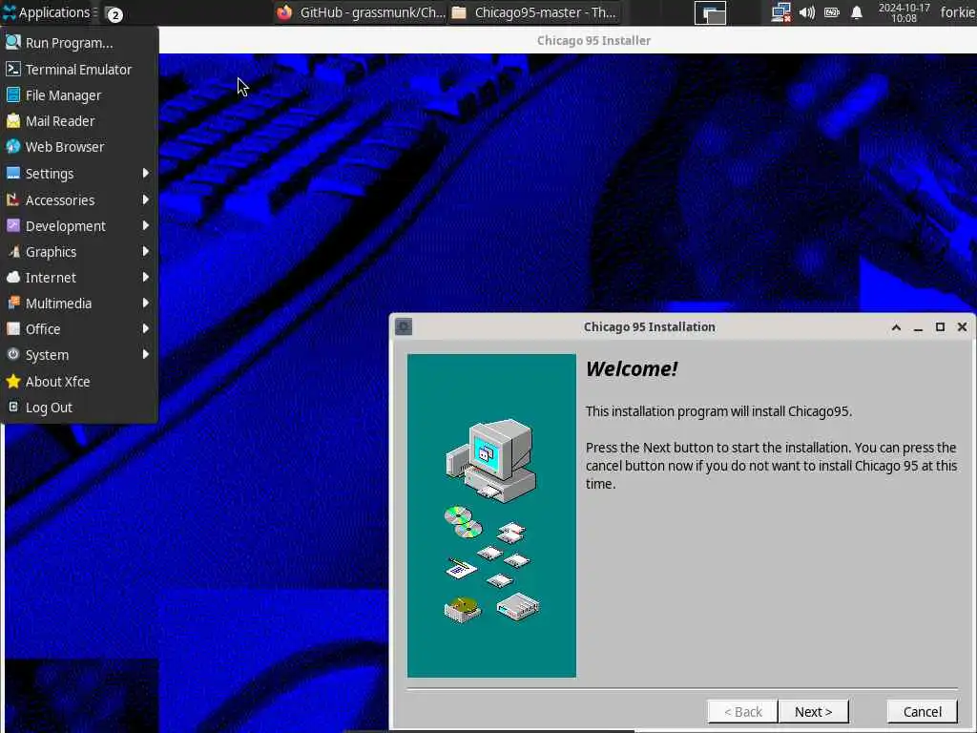This screenshot has width=977, height=733.
Task: Expand the Settings submenu arrow
Action: click(145, 173)
